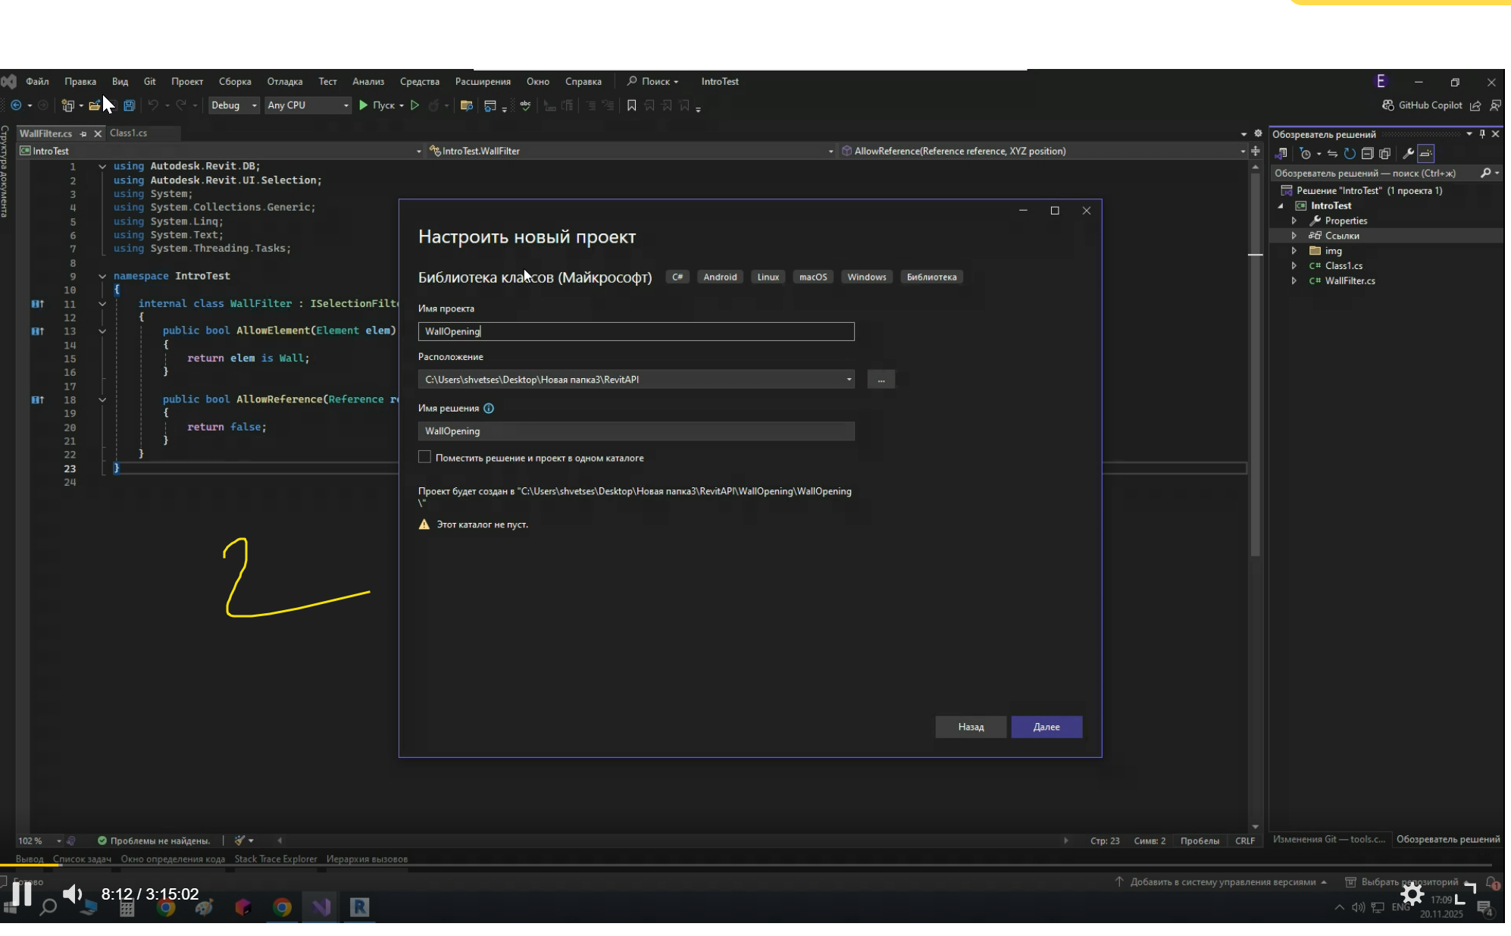
Task: Open the Solution Explorer properties wrench icon
Action: tap(1408, 154)
